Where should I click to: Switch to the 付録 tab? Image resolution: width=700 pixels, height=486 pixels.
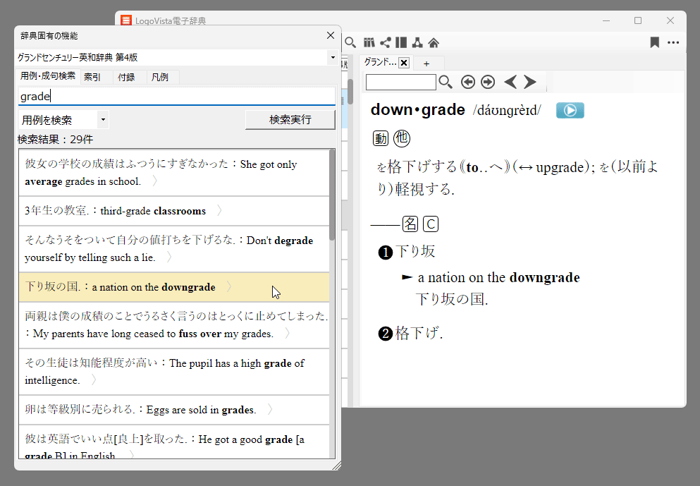126,77
